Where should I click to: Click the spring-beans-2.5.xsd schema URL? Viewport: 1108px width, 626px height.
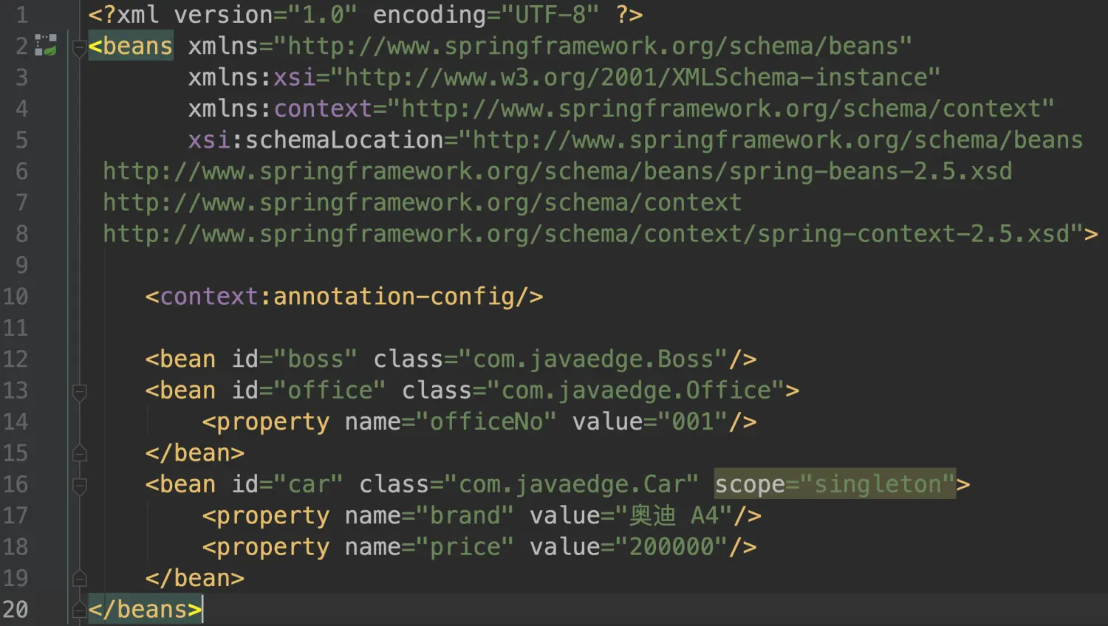point(557,171)
